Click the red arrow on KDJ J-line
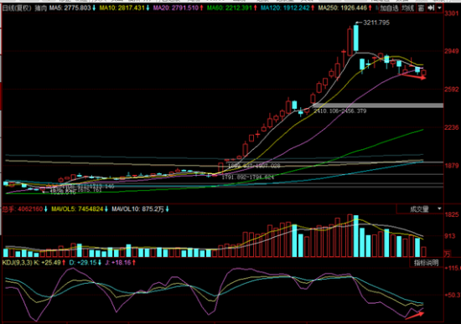The height and width of the screenshot is (324, 461). tap(415, 315)
